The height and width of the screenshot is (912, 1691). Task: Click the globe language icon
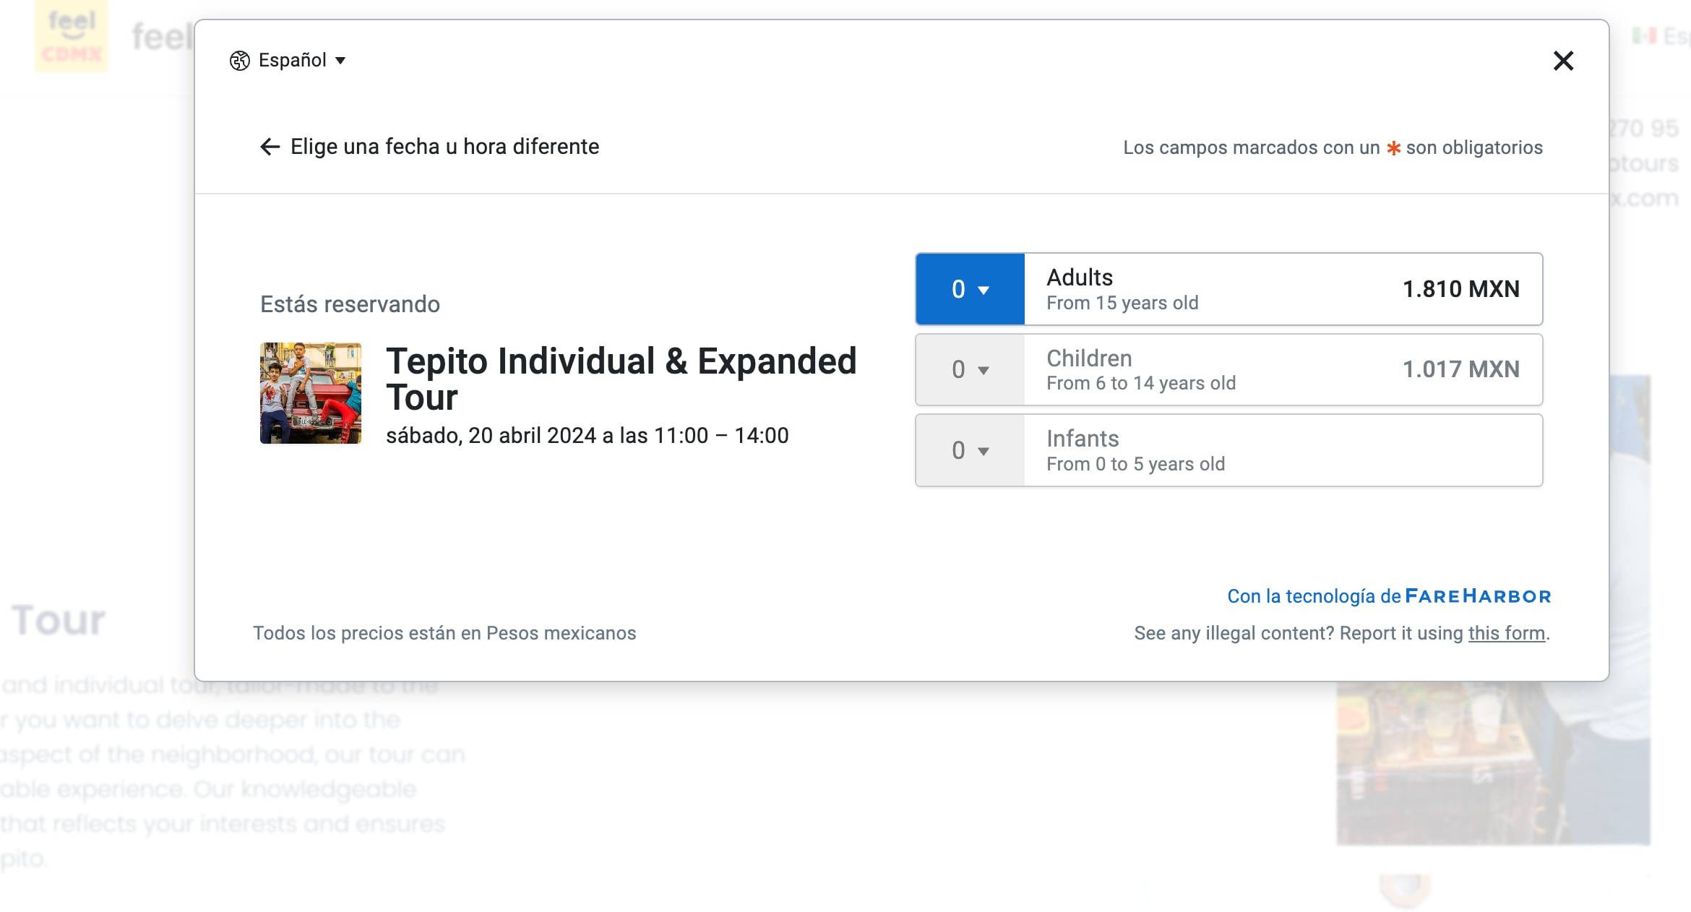[238, 61]
